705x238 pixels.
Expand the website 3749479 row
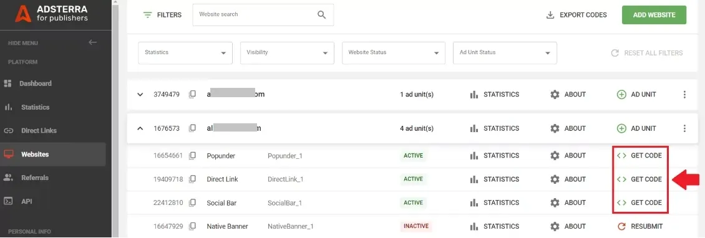click(x=140, y=94)
